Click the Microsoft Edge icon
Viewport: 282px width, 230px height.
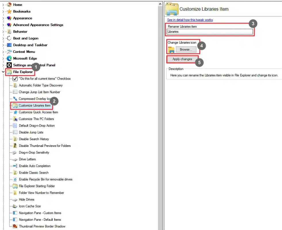point(9,58)
